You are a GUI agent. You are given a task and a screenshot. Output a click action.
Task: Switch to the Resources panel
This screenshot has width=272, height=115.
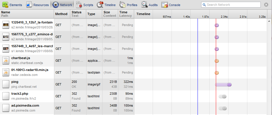click(x=37, y=5)
